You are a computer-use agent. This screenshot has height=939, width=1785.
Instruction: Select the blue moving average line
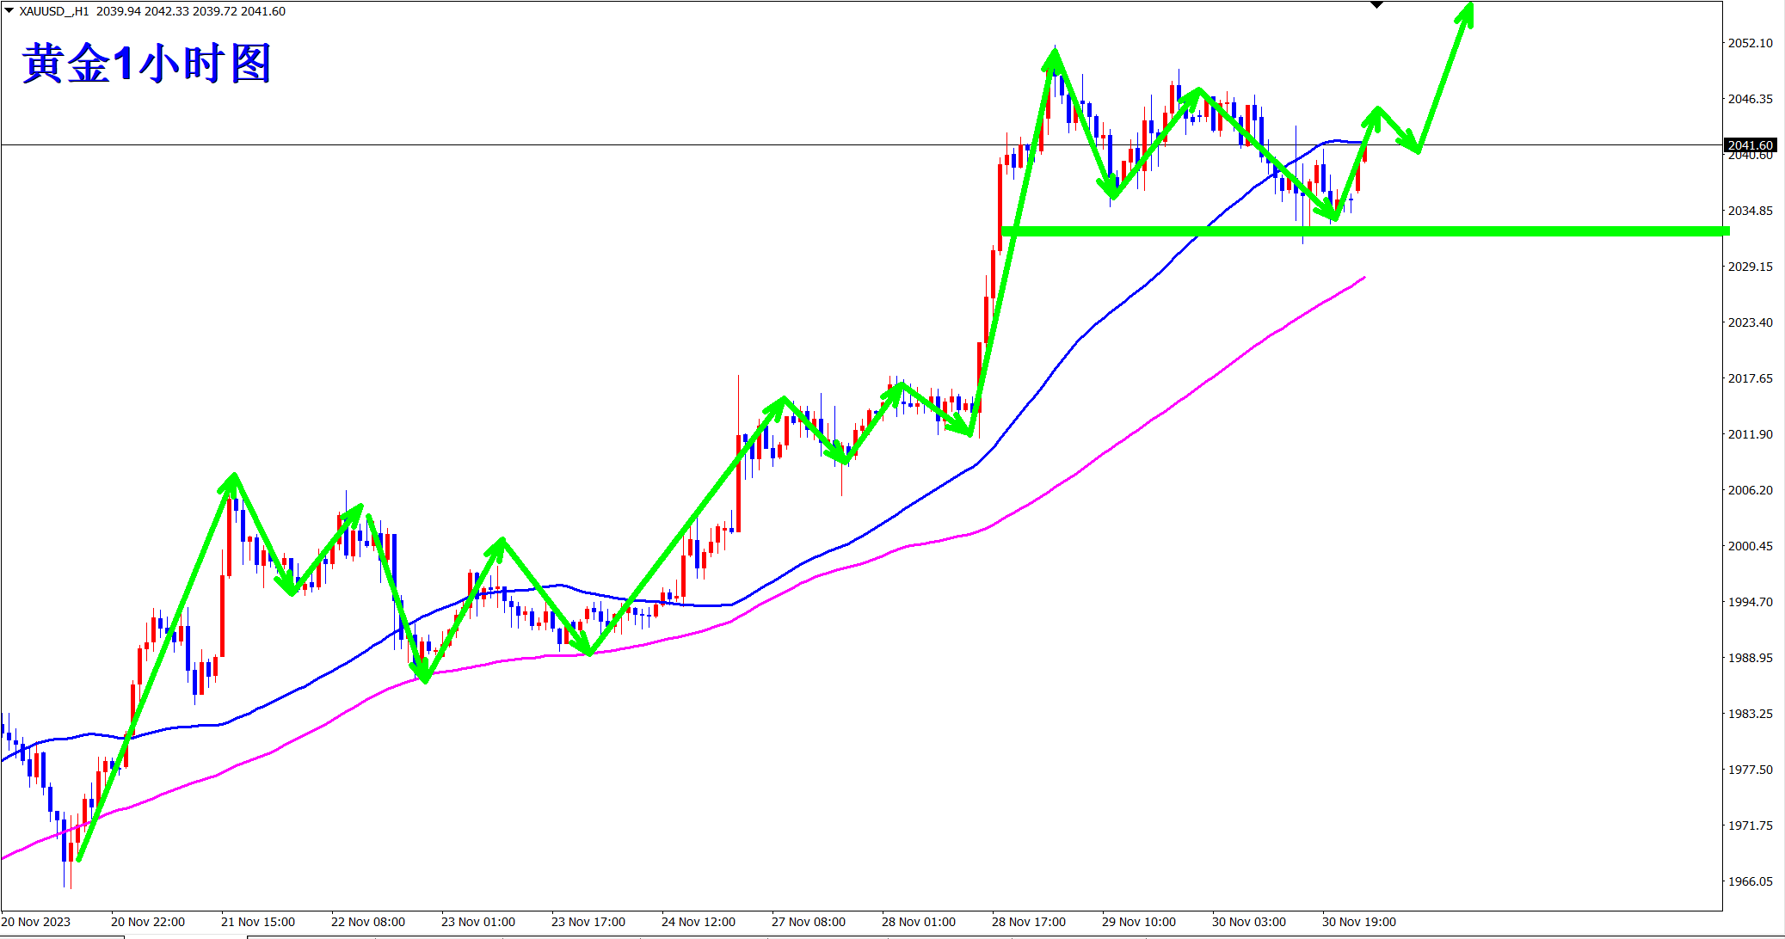pos(860,537)
